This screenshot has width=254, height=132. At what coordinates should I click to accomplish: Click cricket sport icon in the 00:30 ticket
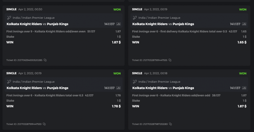9,18
